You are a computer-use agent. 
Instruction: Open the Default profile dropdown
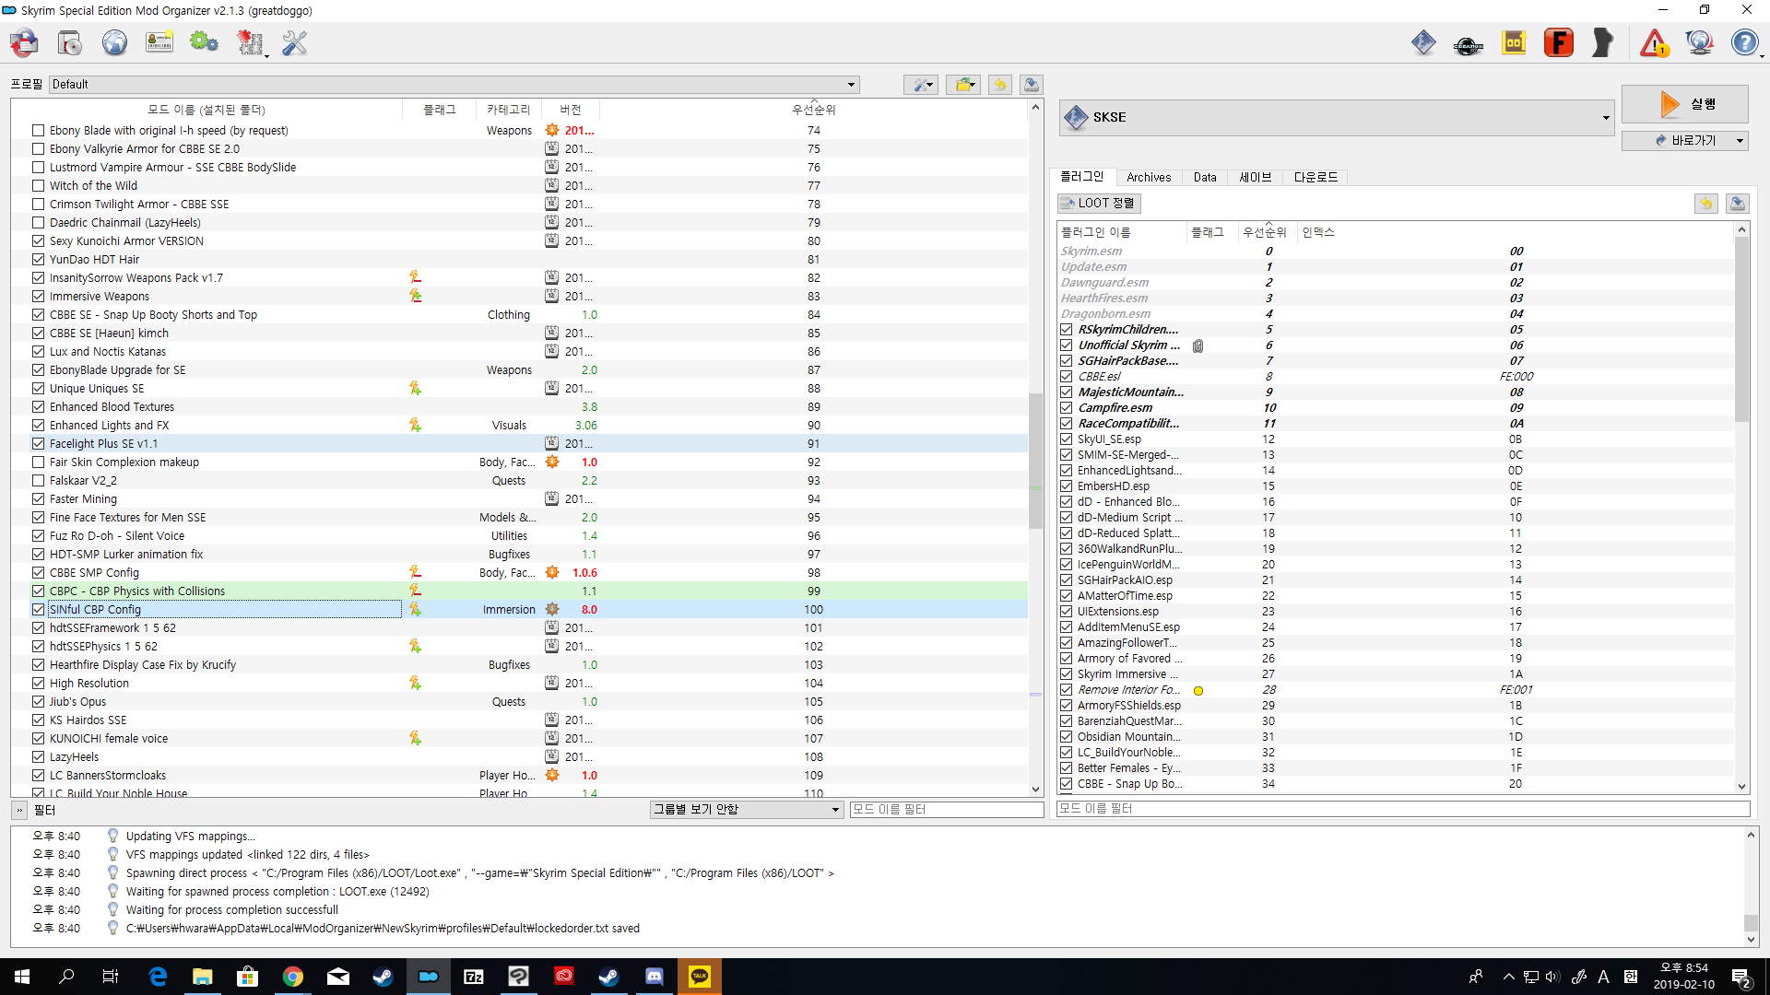(x=454, y=85)
